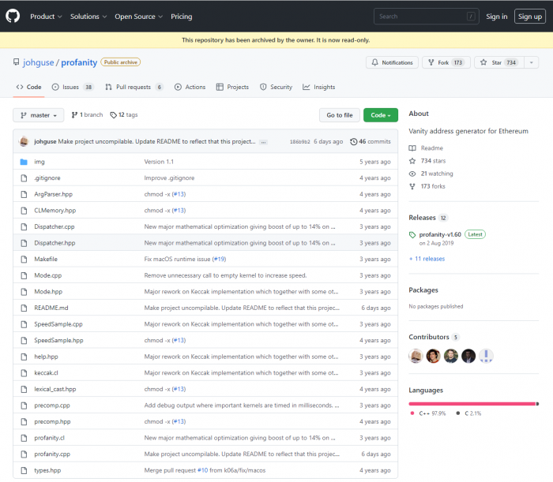Open keccak.cl file
Image resolution: width=553 pixels, height=482 pixels.
tap(46, 373)
